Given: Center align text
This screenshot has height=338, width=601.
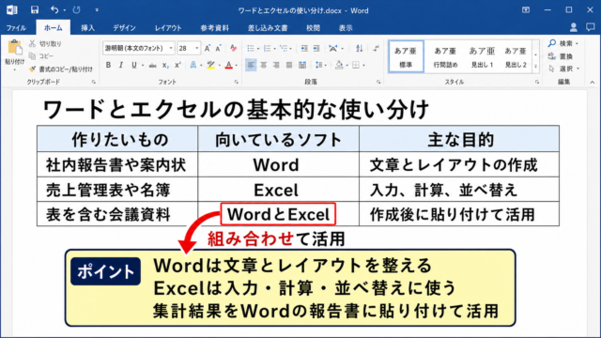Looking at the screenshot, I should [263, 65].
